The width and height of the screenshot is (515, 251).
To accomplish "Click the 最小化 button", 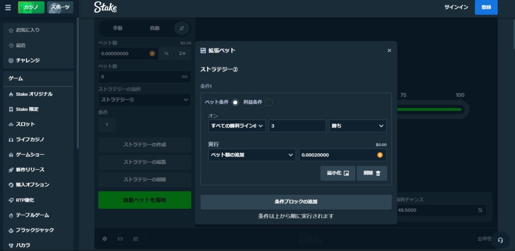I will [338, 173].
